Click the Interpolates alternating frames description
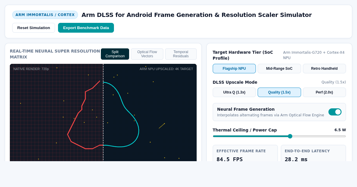Image resolution: width=357 pixels, height=187 pixels. pyautogui.click(x=270, y=115)
